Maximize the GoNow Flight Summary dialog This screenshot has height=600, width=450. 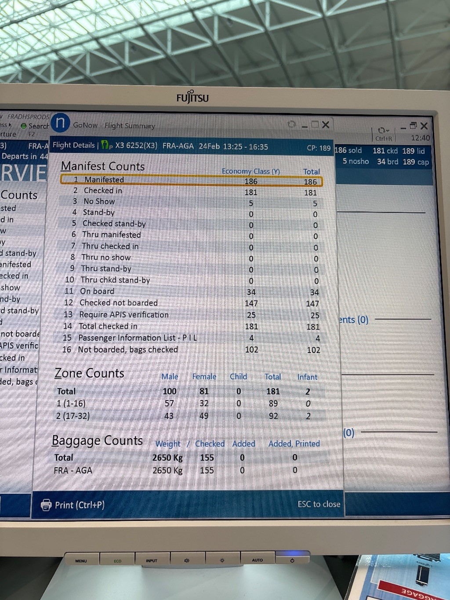click(315, 125)
